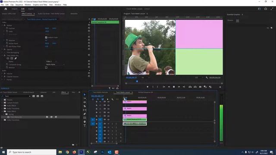
Task: Open Composite Using dropdown Matte Alpha
Action: pyautogui.click(x=55, y=65)
